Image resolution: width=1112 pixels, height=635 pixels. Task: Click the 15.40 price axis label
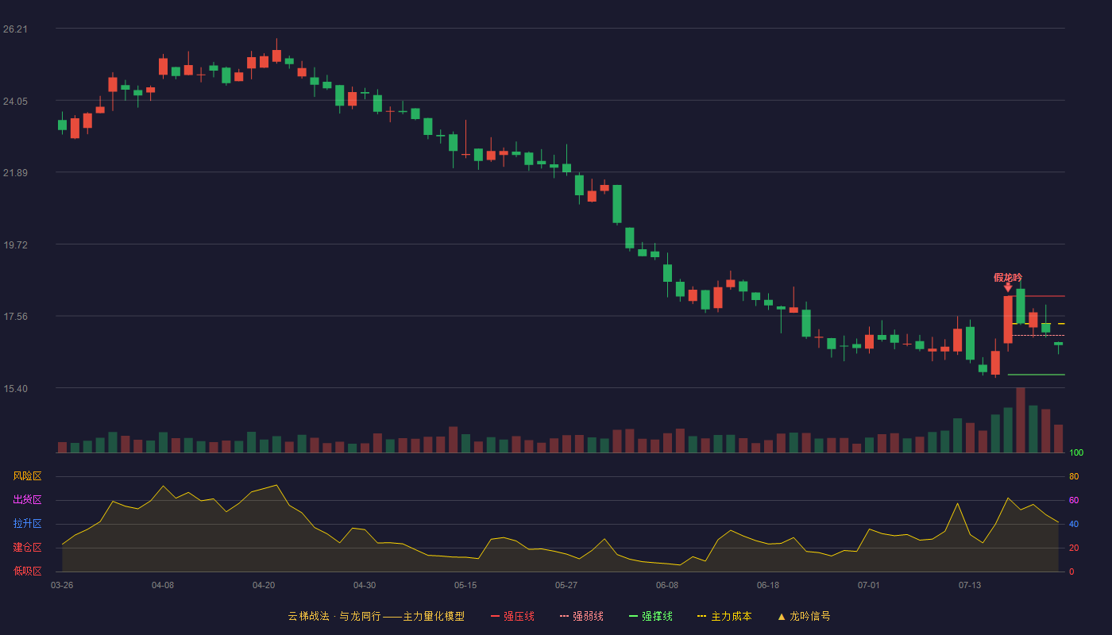click(x=15, y=389)
